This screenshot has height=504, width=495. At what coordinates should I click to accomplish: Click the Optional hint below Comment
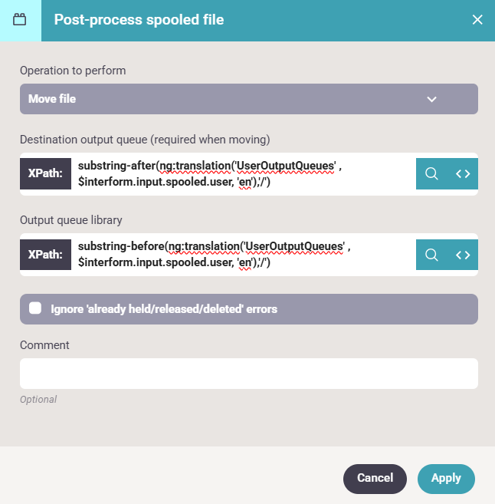(38, 399)
